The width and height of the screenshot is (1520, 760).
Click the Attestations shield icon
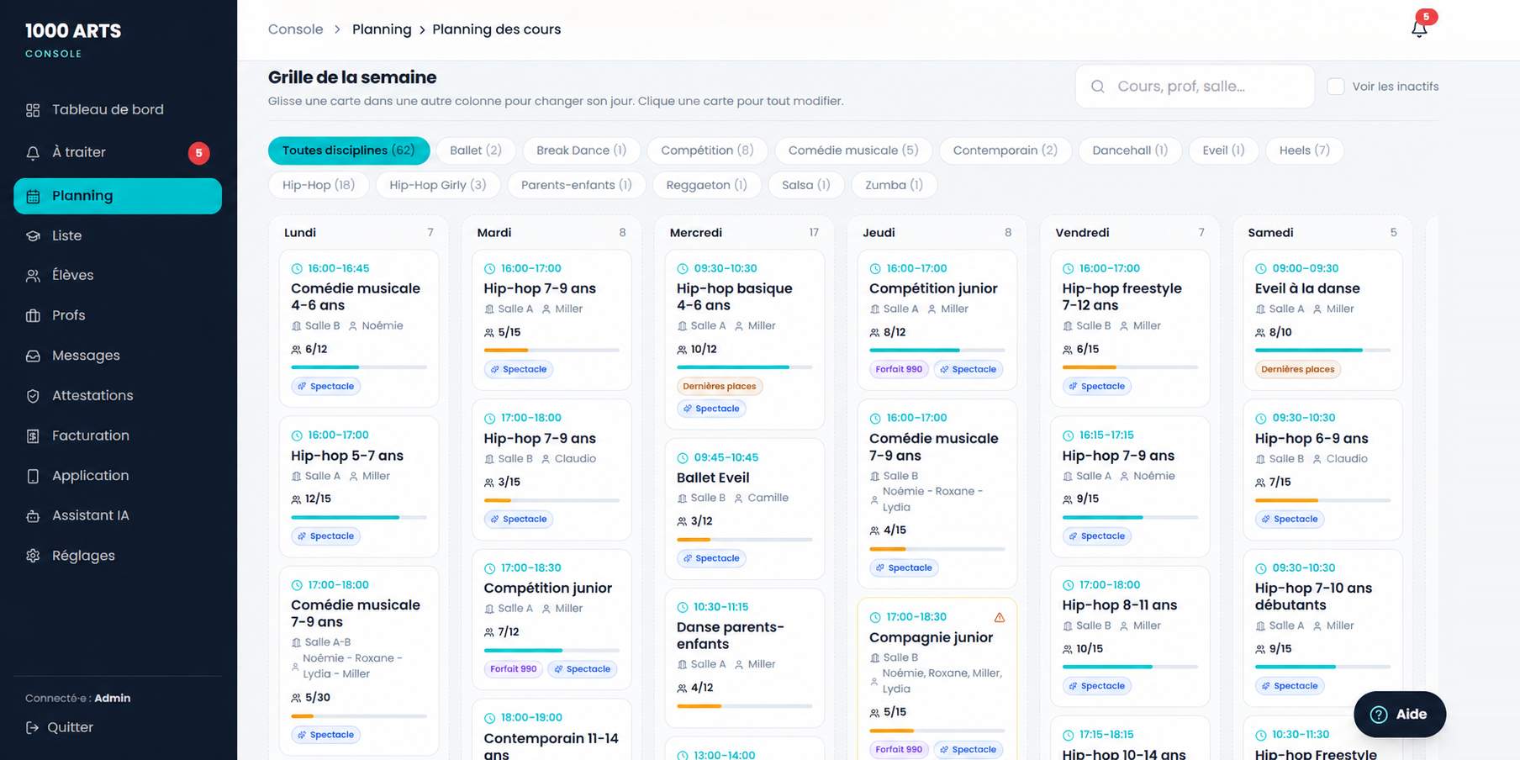coord(33,396)
